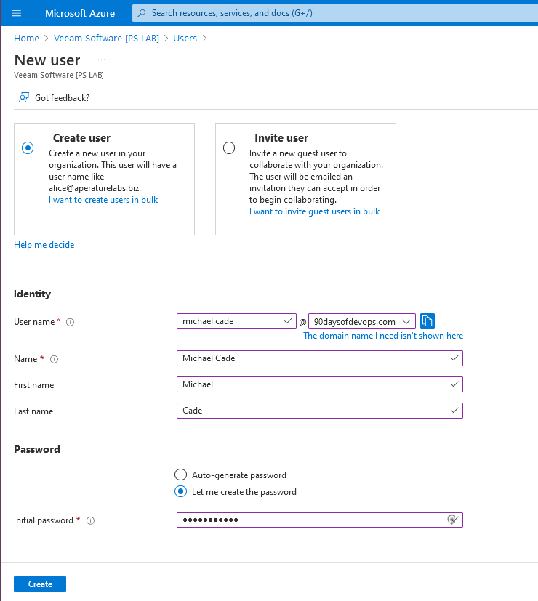
Task: Click the Name field info icon
Action: point(54,359)
